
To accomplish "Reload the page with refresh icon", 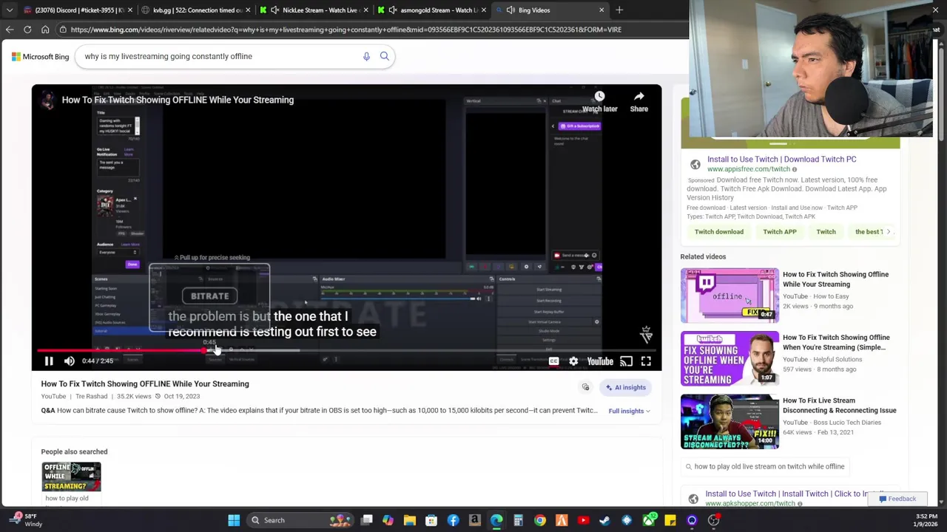I will [x=27, y=30].
